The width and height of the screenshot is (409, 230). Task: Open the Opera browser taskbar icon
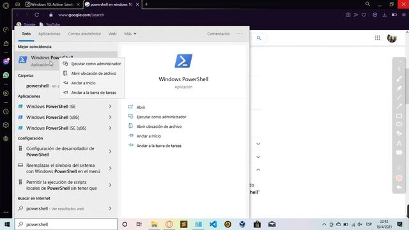point(169,224)
